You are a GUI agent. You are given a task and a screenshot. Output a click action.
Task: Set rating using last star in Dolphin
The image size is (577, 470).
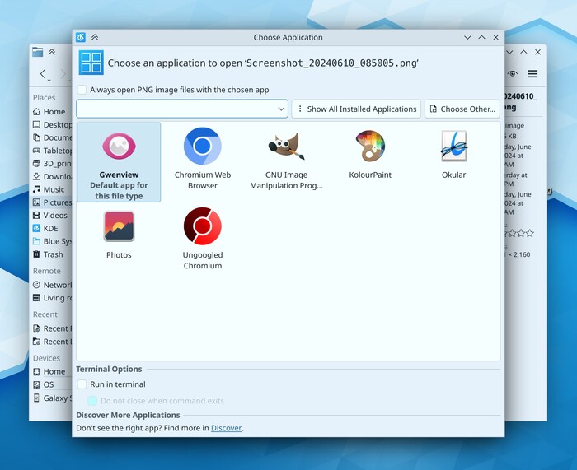click(x=530, y=233)
